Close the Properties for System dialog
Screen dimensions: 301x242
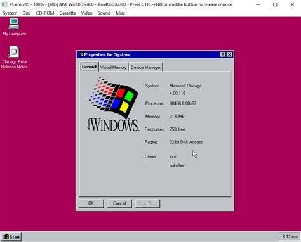coord(229,54)
